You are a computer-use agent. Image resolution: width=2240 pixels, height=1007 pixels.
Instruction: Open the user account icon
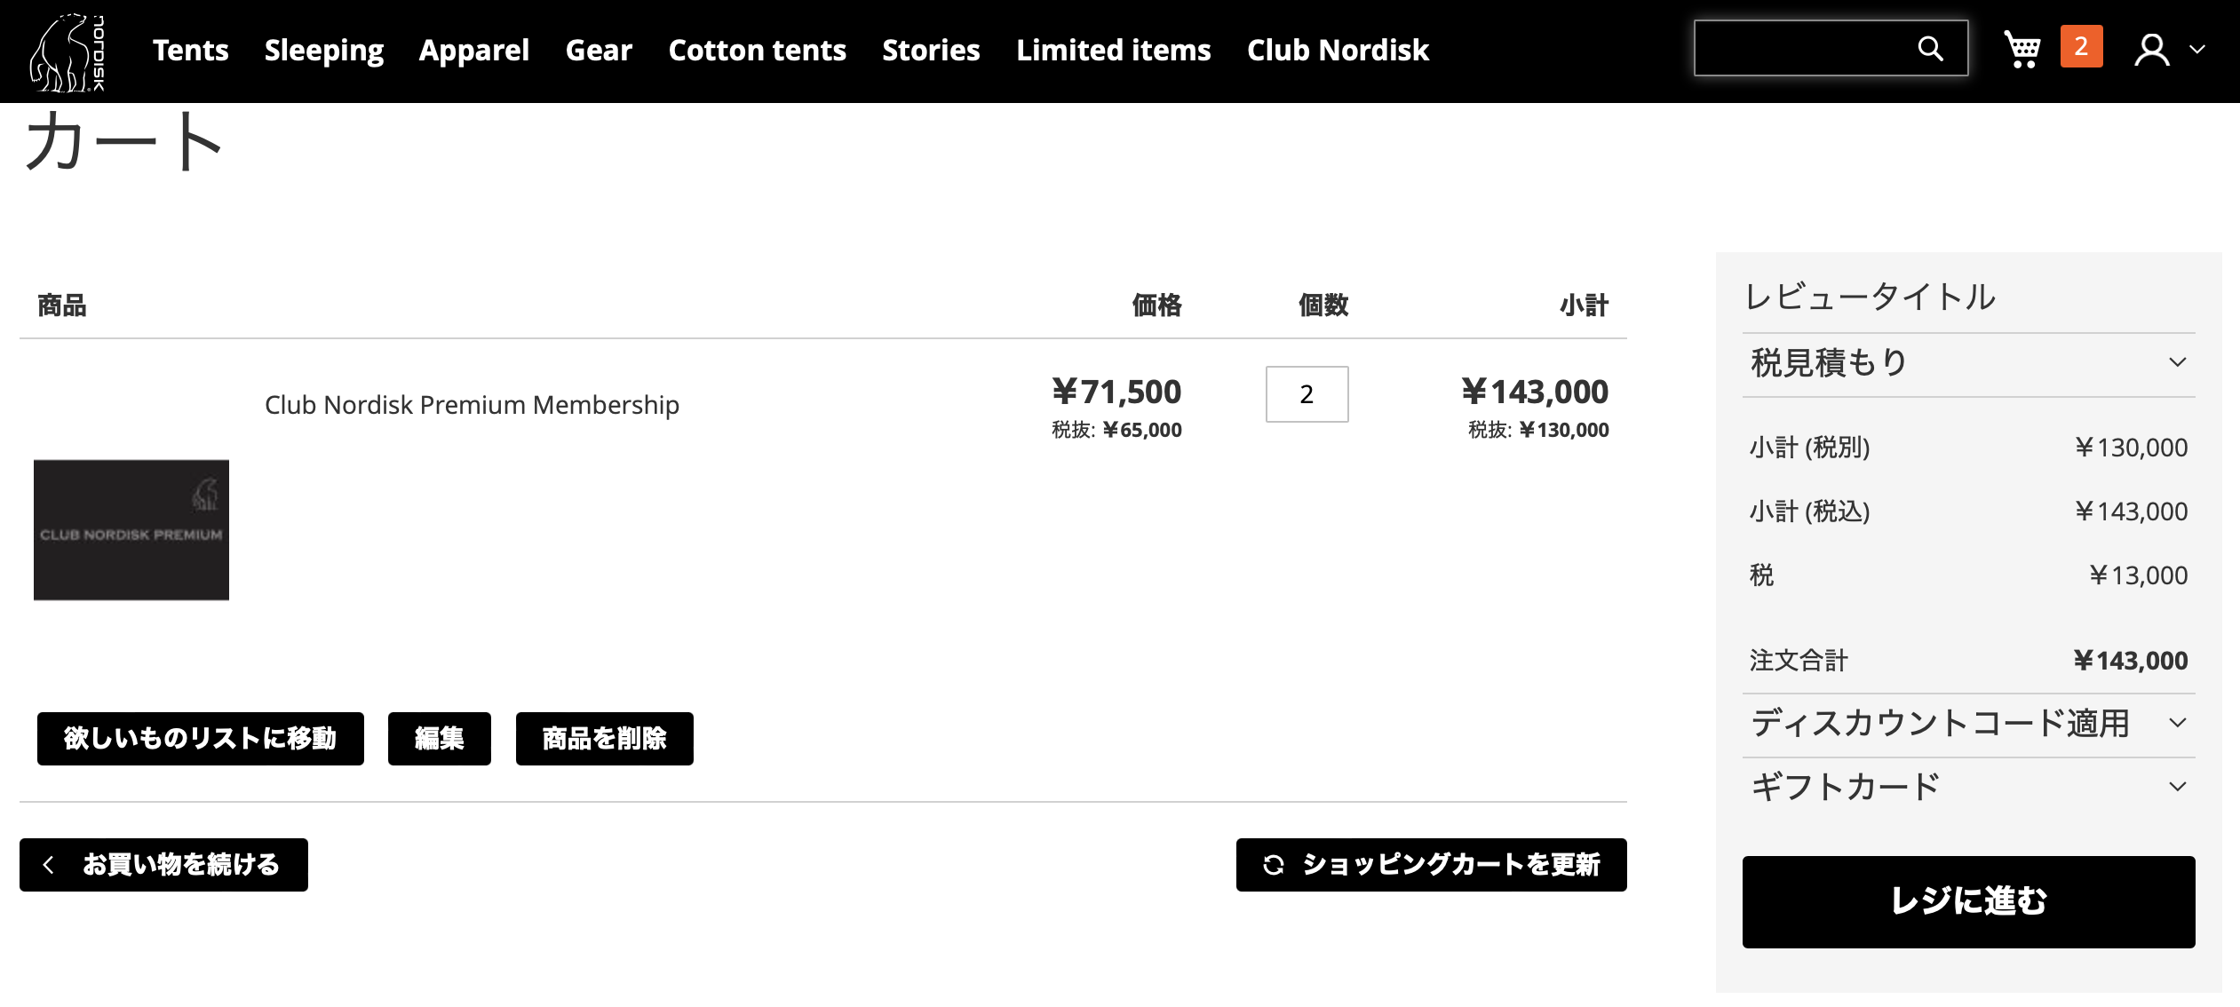point(2151,50)
